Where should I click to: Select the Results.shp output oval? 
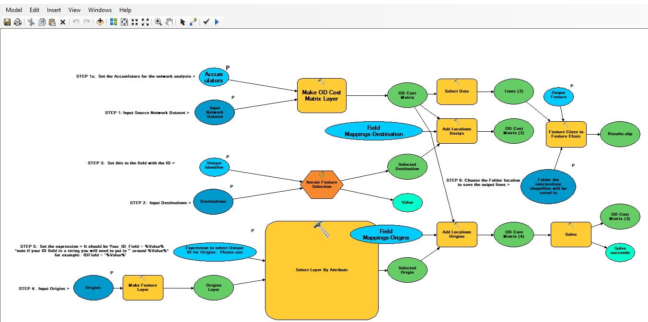(620, 135)
